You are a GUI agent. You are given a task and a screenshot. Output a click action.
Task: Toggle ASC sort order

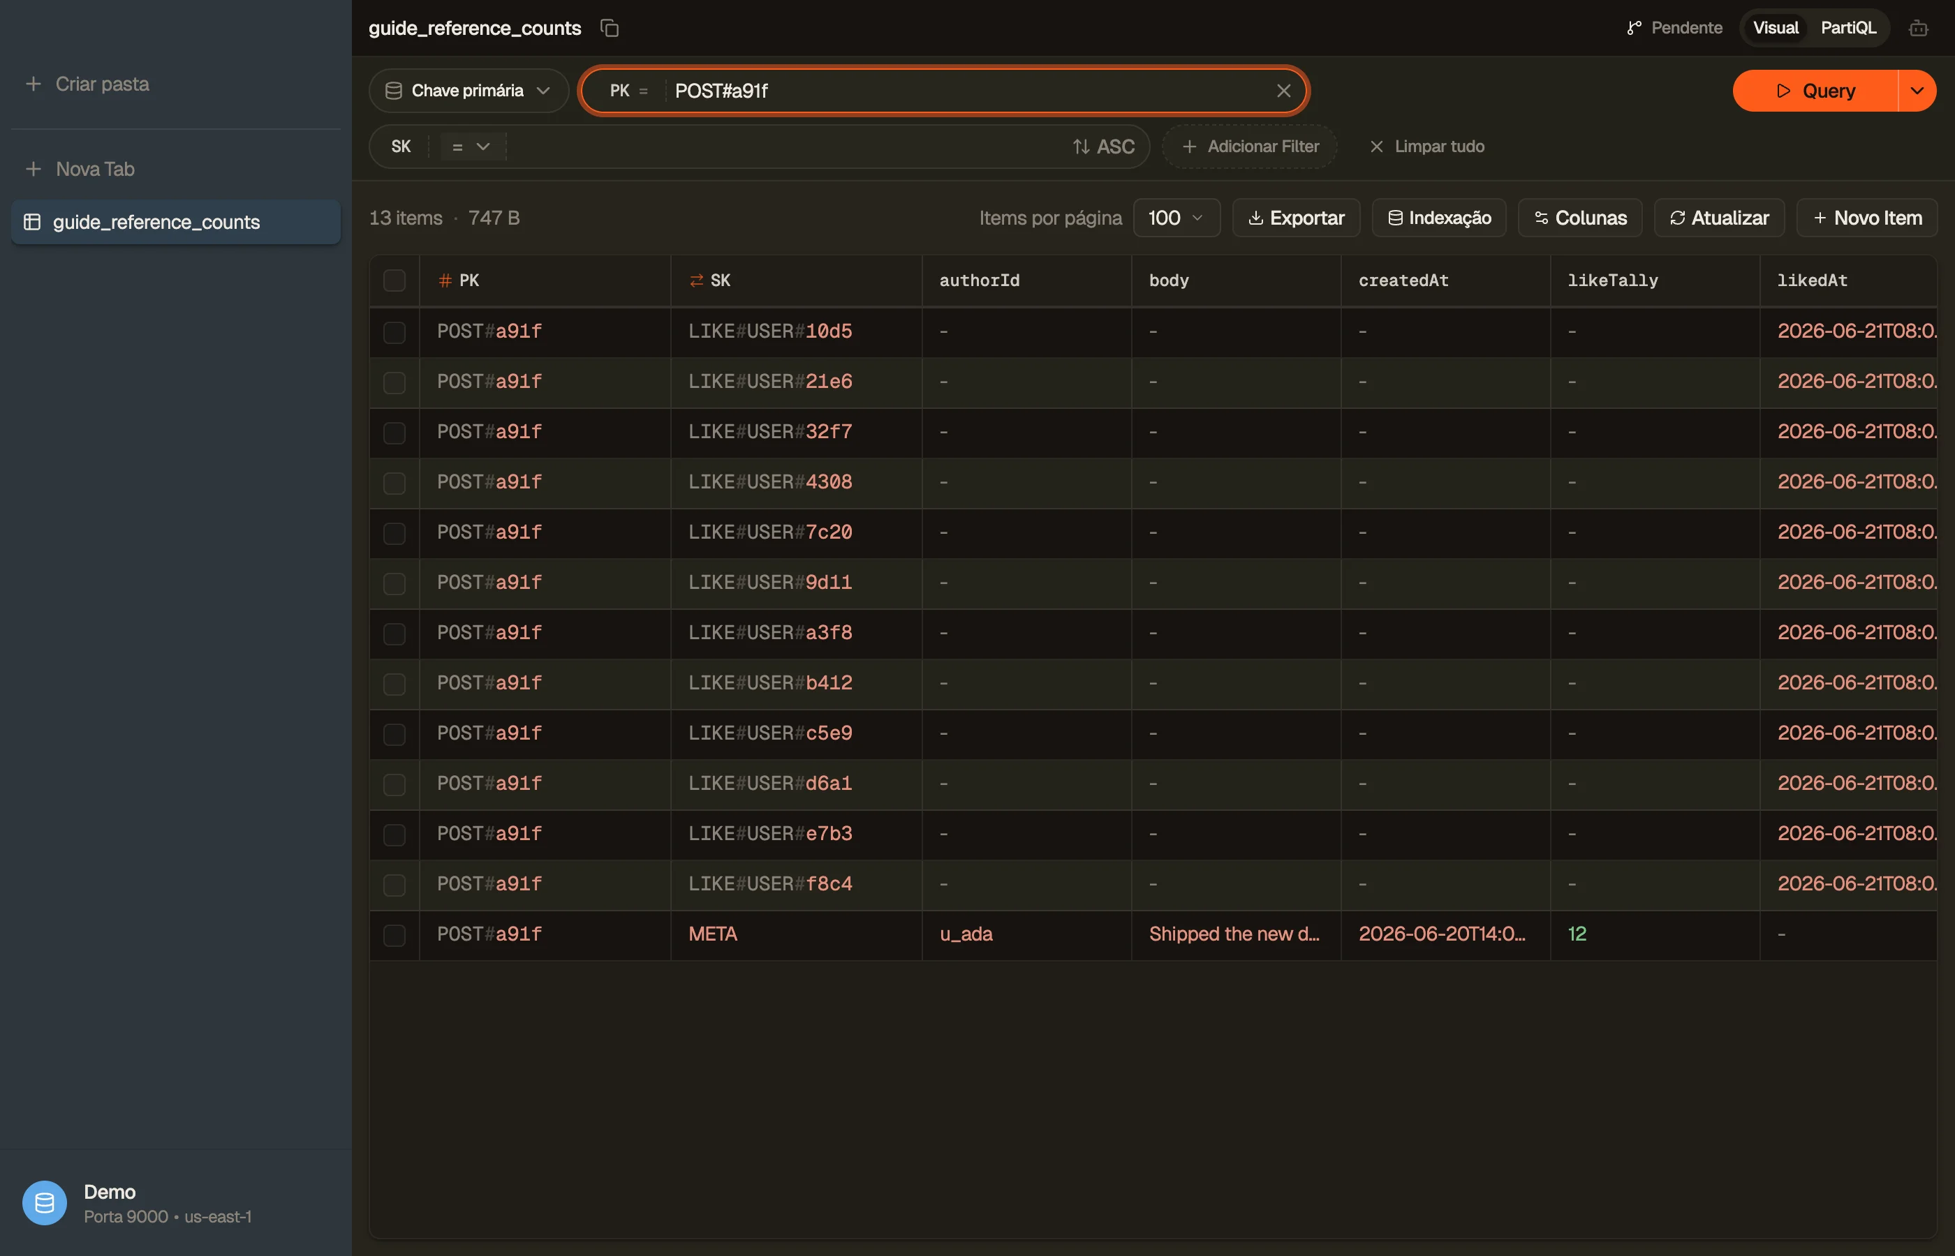pos(1103,147)
